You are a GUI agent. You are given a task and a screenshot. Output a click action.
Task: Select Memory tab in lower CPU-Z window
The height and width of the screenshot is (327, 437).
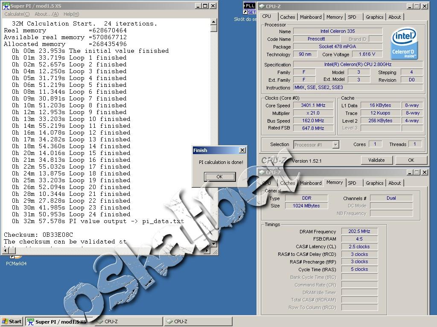[x=335, y=182]
